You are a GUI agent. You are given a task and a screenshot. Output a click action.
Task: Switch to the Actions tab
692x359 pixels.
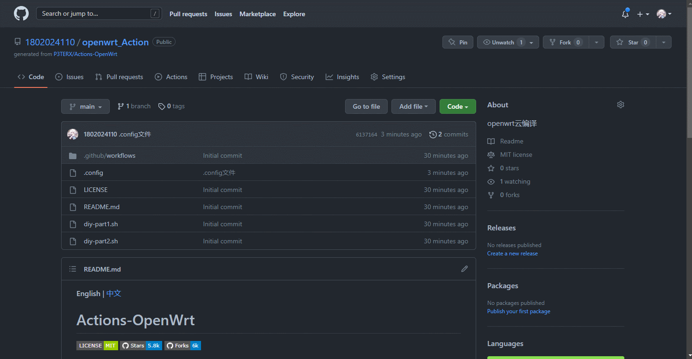coord(171,77)
